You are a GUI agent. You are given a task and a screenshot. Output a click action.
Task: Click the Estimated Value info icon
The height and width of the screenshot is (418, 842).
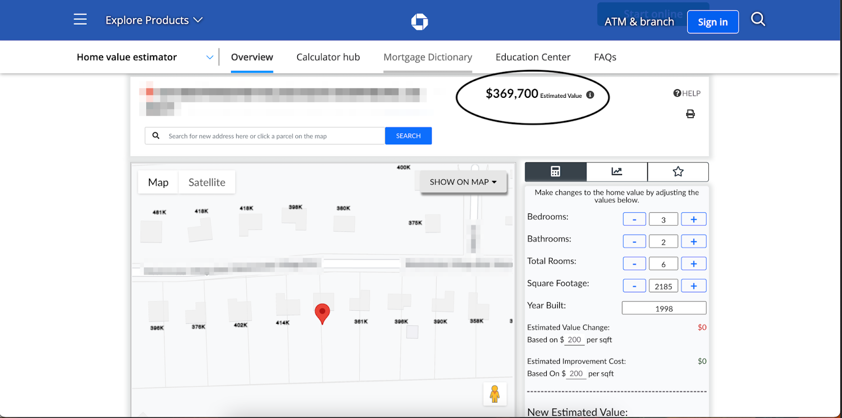590,95
